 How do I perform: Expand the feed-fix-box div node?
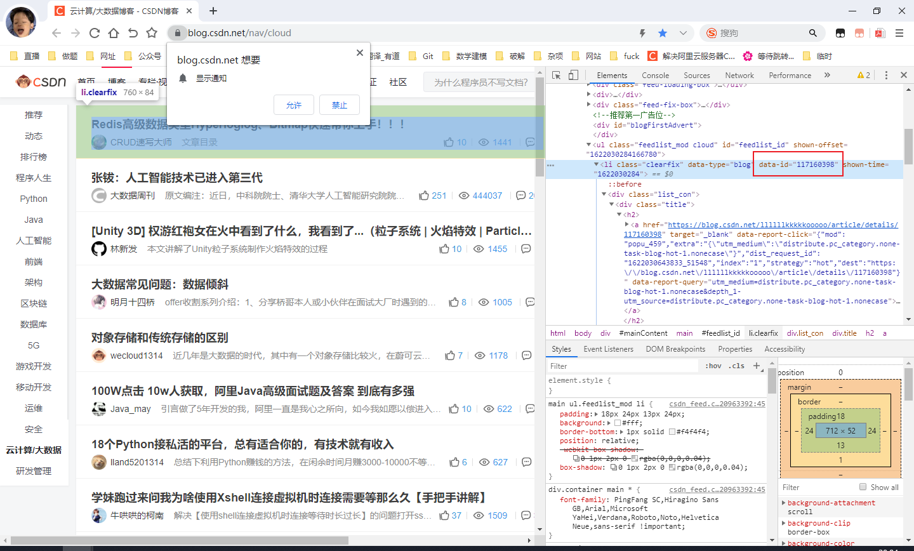(x=589, y=105)
